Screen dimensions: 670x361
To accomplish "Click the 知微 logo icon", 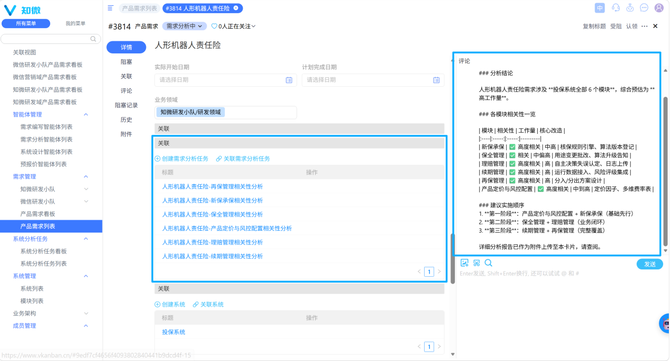I will click(11, 10).
